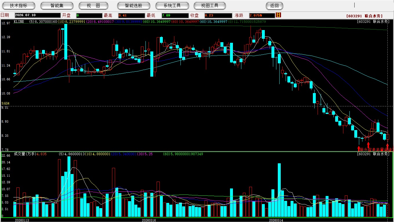Click the 12.97 price axis label
Image resolution: width=394 pixels, height=222 pixels.
point(6,23)
